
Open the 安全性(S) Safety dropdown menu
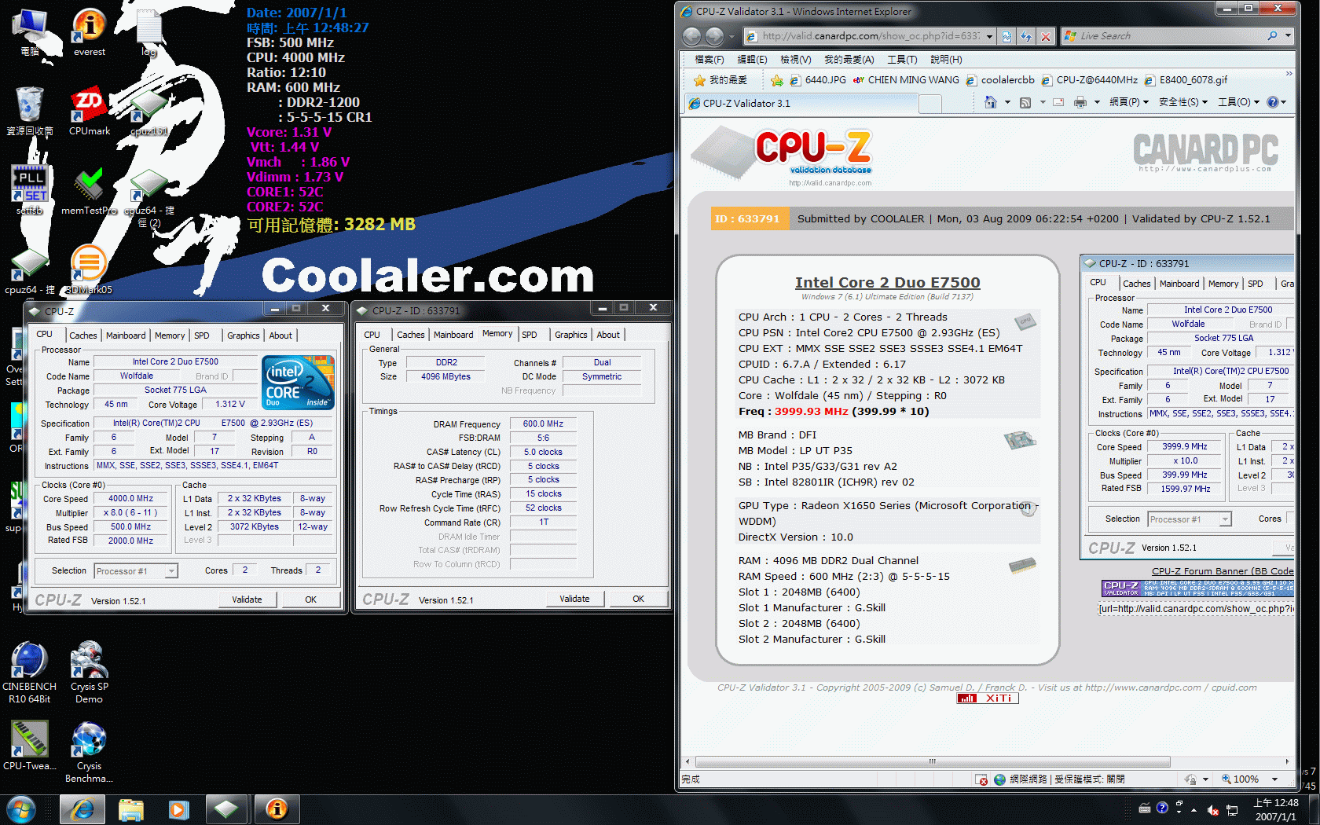coord(1182,102)
